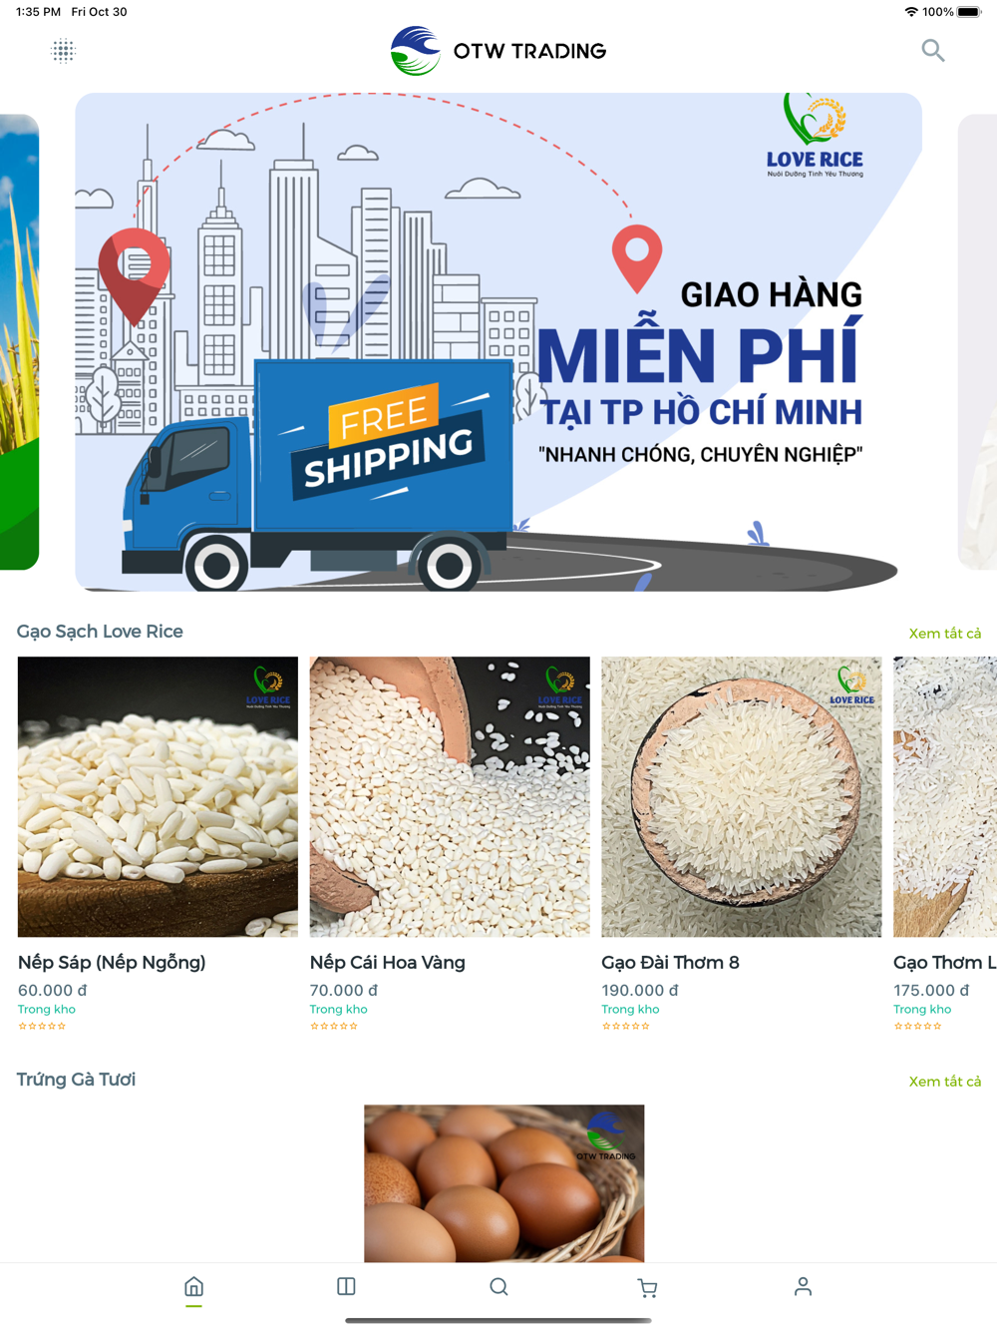The height and width of the screenshot is (1331, 997).
Task: View all Trứng Gà Tươi products
Action: (x=944, y=1082)
